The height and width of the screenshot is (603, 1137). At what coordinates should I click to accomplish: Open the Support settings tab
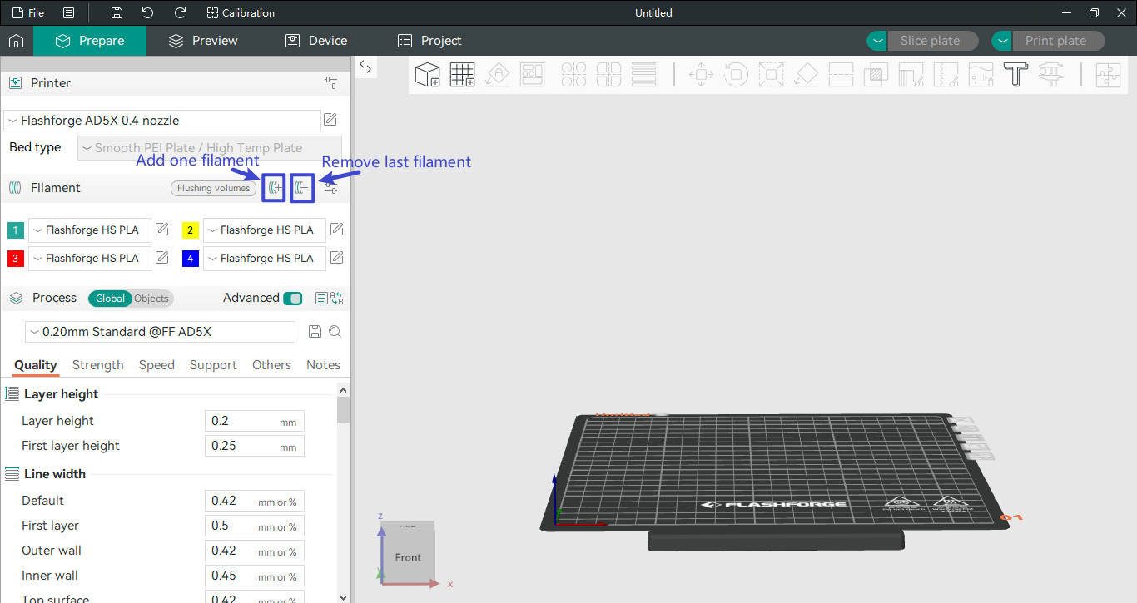[213, 365]
